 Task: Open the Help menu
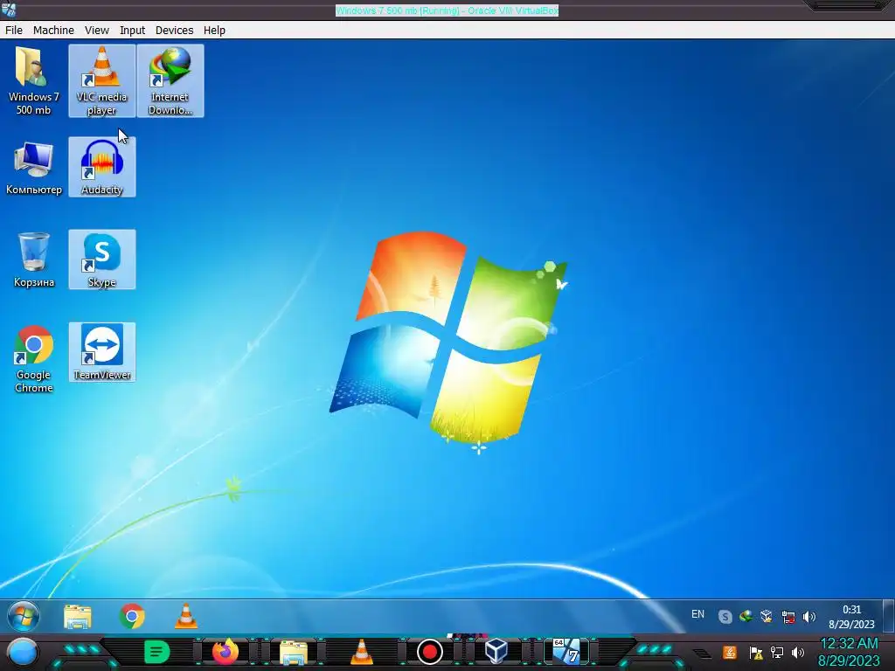tap(215, 31)
